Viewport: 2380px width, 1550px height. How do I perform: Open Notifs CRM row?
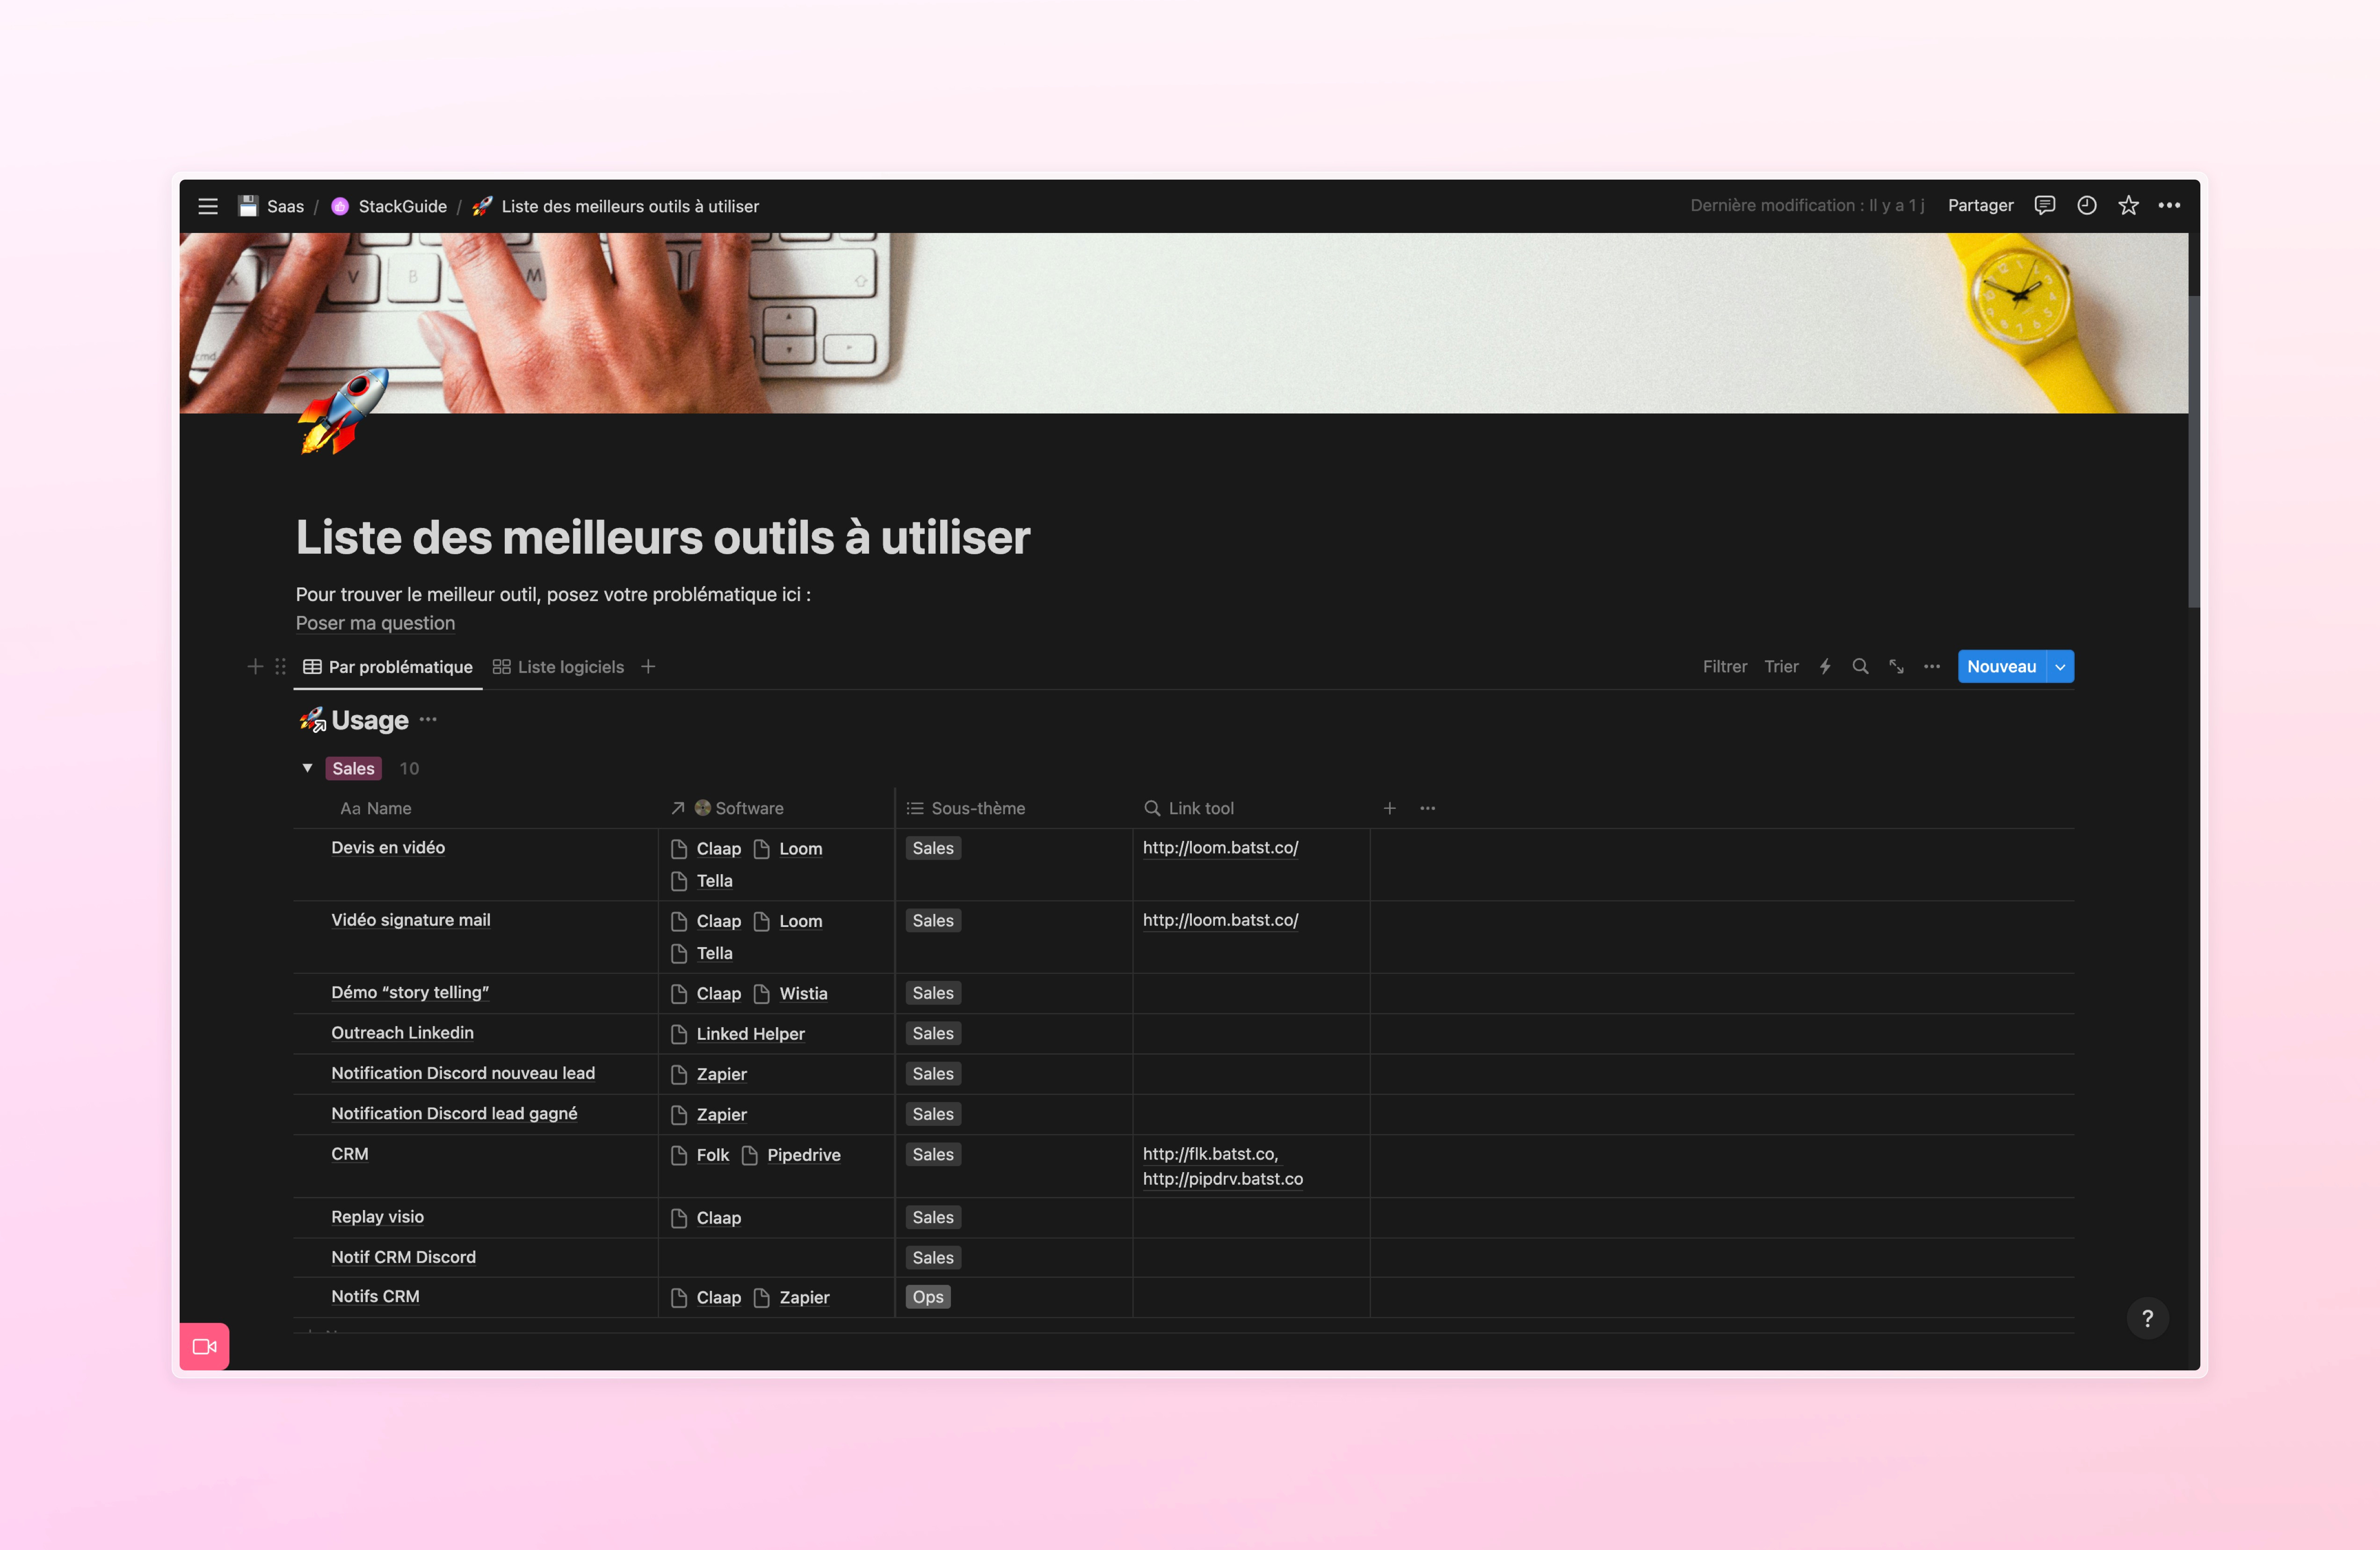pyautogui.click(x=375, y=1296)
